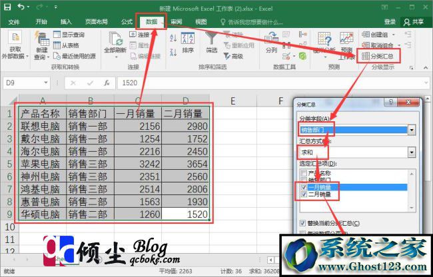Click the fx insert function icon
433x277 pixels.
(x=107, y=83)
